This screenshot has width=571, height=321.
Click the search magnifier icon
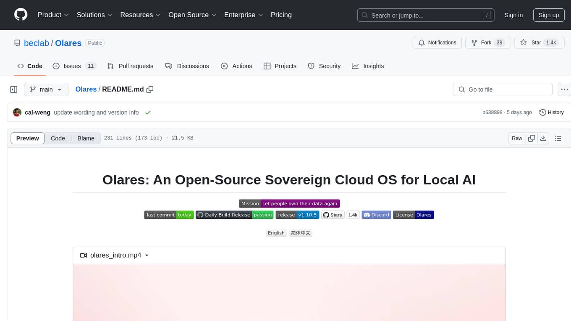(x=365, y=15)
